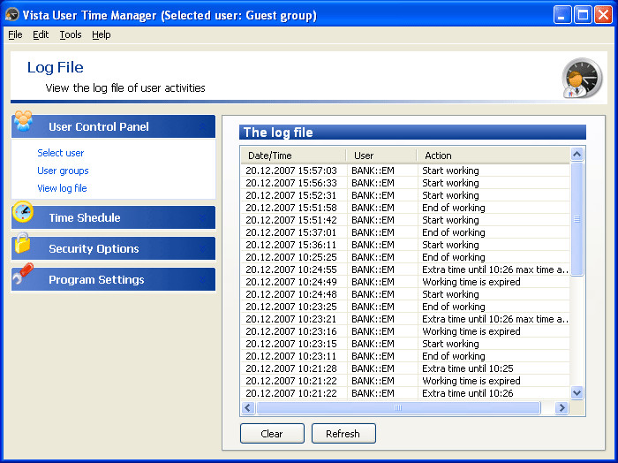
Task: Open the User groups link
Action: 63,171
